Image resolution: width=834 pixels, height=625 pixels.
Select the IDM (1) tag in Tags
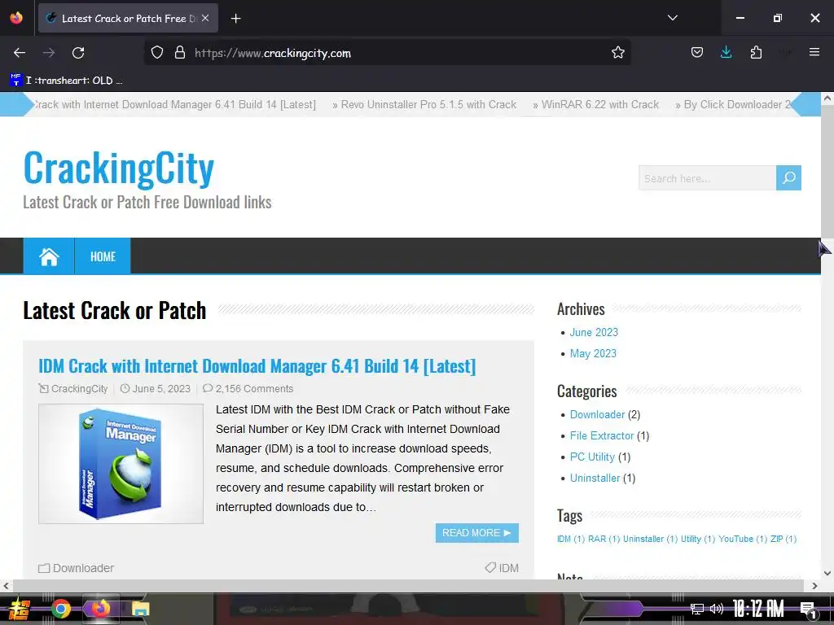tap(571, 539)
